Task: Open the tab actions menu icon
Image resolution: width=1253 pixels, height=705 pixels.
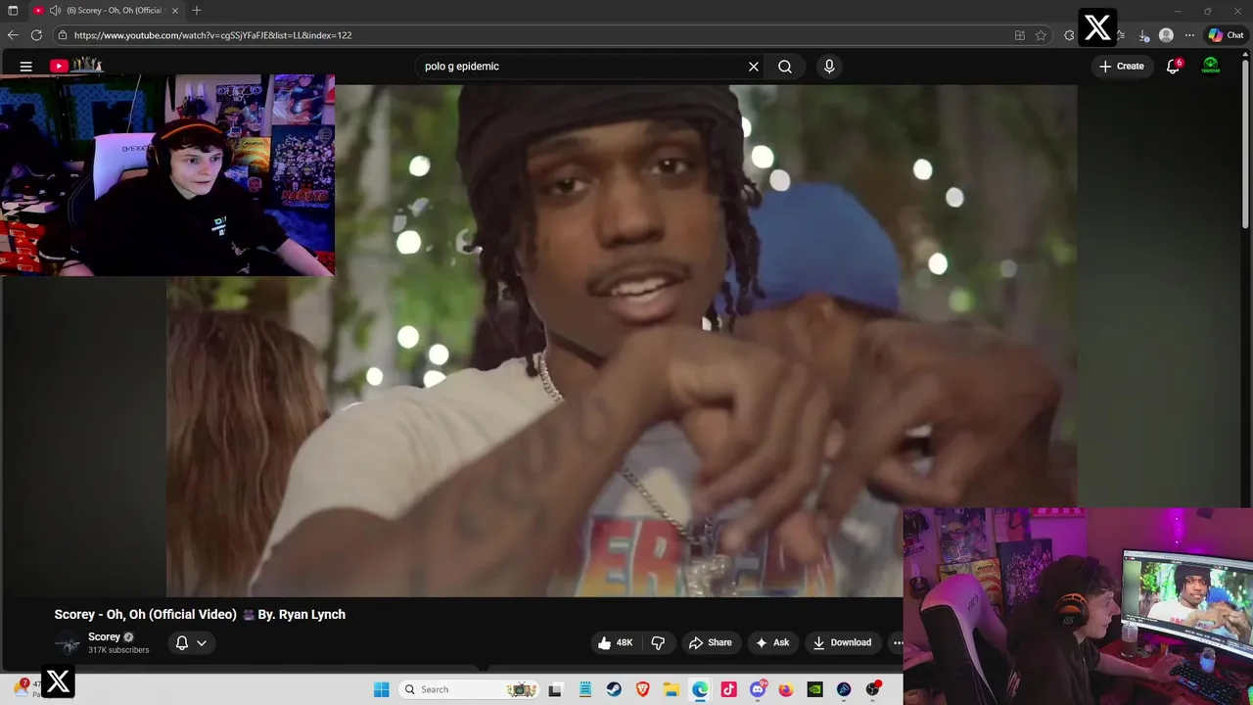Action: click(13, 11)
